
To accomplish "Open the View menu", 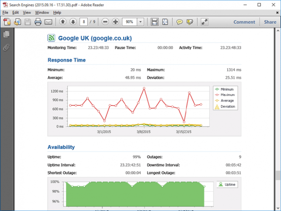I will [27, 12].
